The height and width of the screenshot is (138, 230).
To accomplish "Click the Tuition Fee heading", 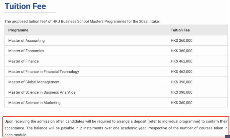I will pos(25,6).
